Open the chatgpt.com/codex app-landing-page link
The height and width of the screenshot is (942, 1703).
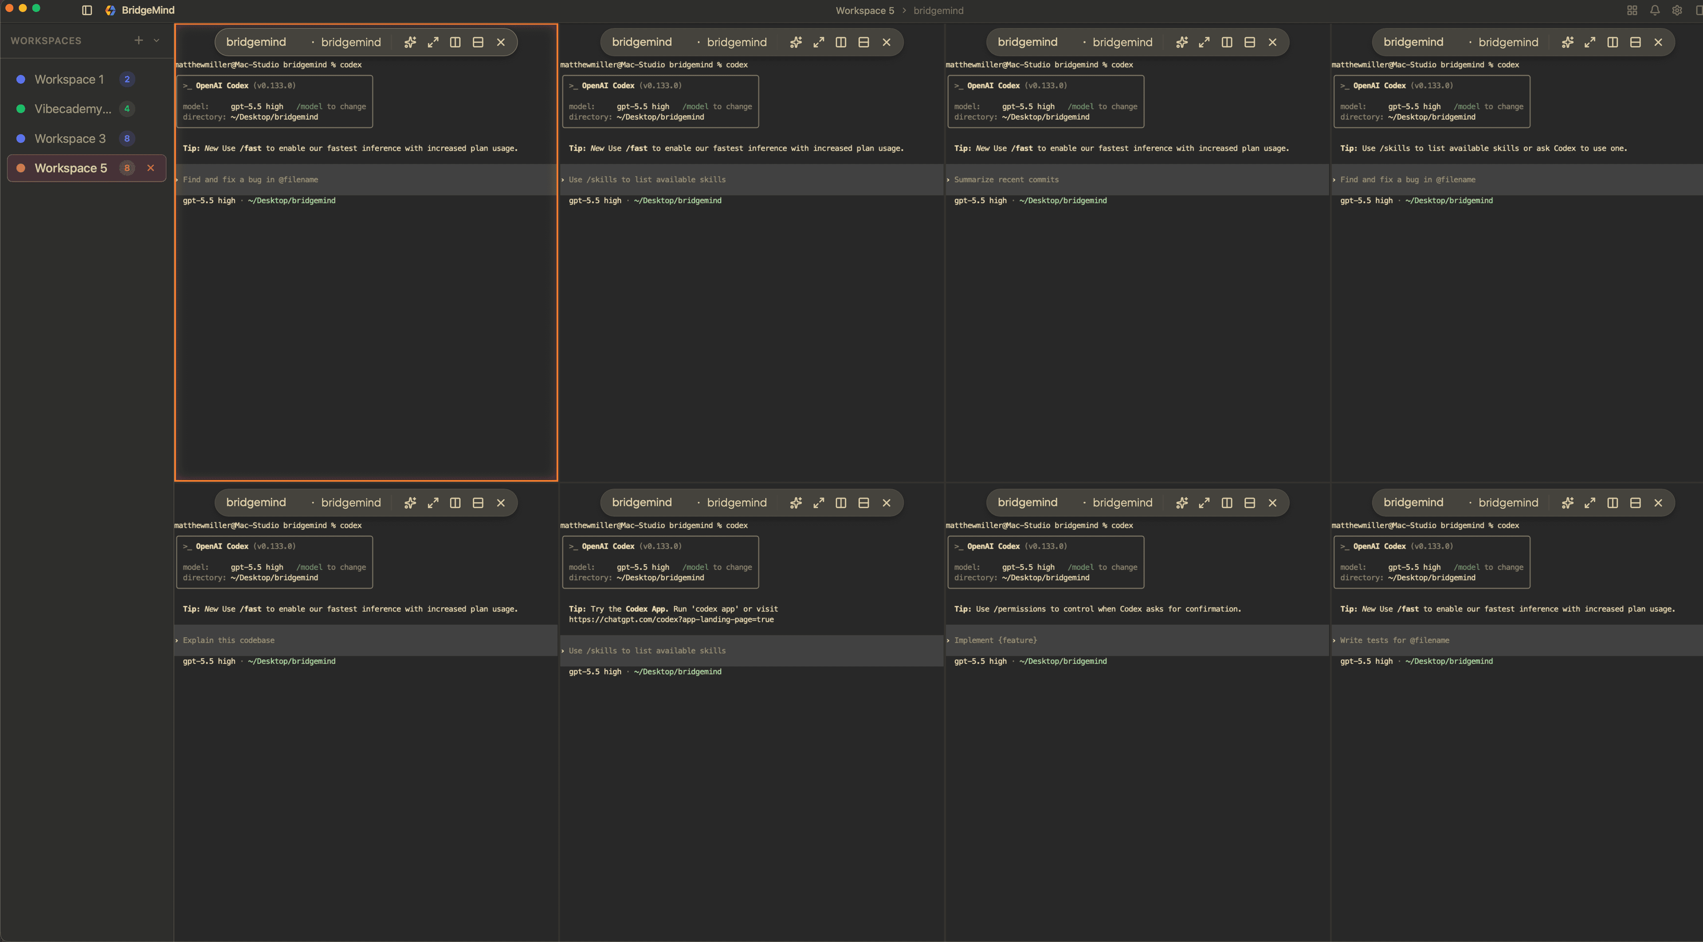671,619
